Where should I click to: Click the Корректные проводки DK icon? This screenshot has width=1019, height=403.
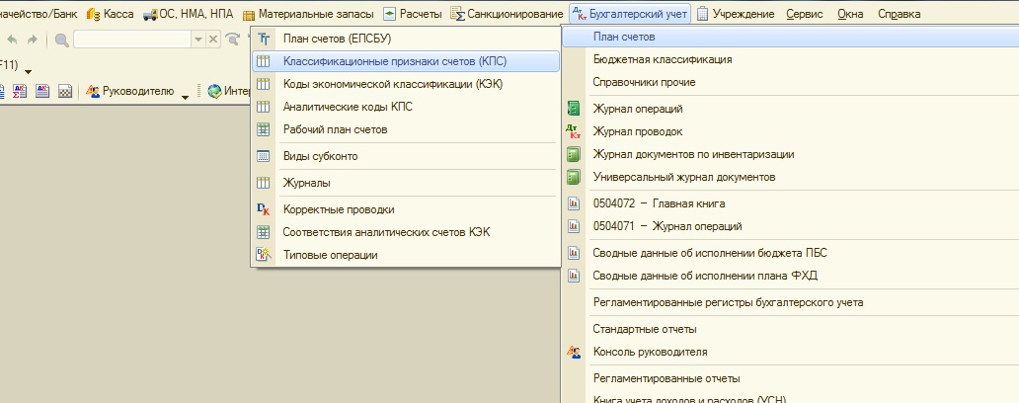click(264, 209)
